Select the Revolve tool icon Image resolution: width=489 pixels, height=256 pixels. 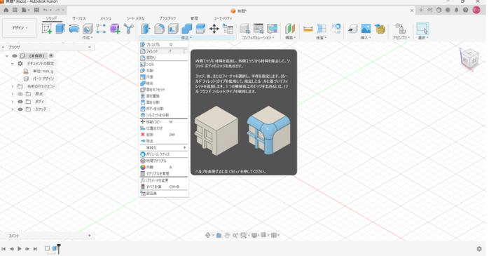(74, 29)
